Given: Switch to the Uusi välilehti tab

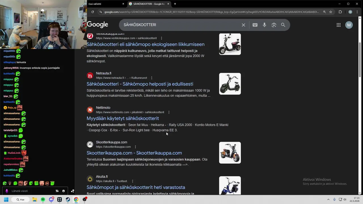Looking at the screenshot, I should (105, 4).
